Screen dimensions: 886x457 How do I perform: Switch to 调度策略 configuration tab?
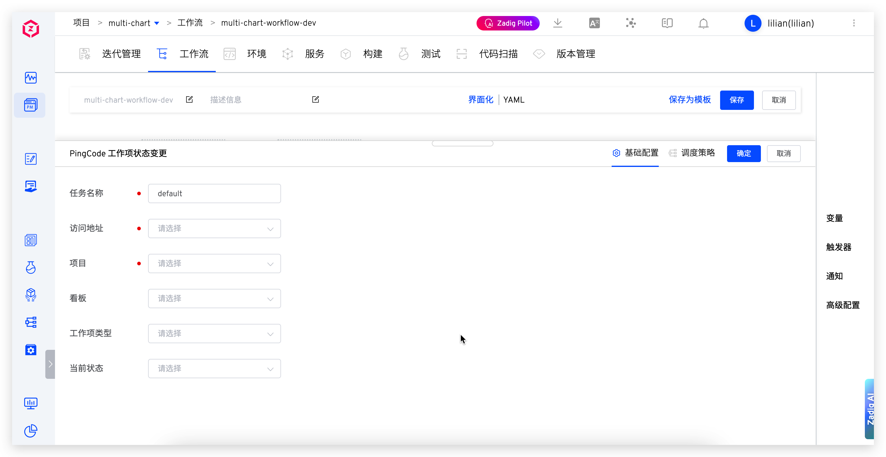pyautogui.click(x=698, y=153)
